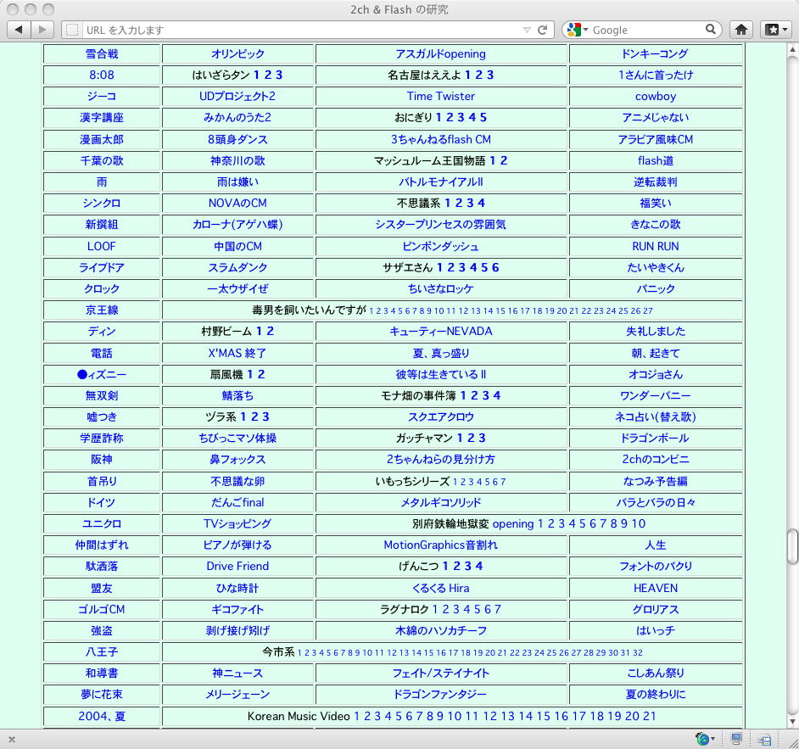Click the window layout icon in status bar

coord(764,740)
